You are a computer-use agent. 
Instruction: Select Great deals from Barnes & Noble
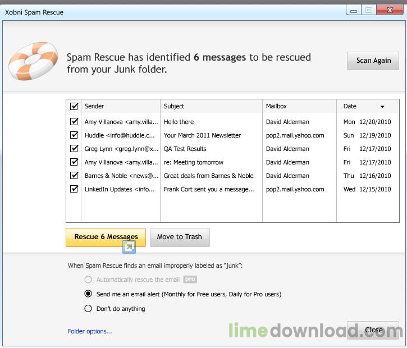click(x=208, y=176)
